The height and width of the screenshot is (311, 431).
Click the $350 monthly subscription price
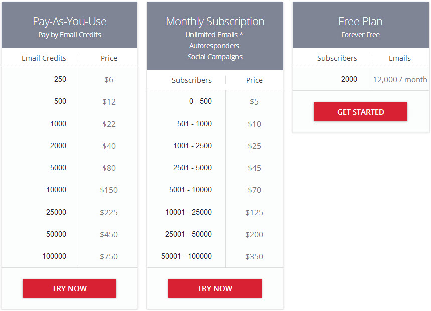254,256
